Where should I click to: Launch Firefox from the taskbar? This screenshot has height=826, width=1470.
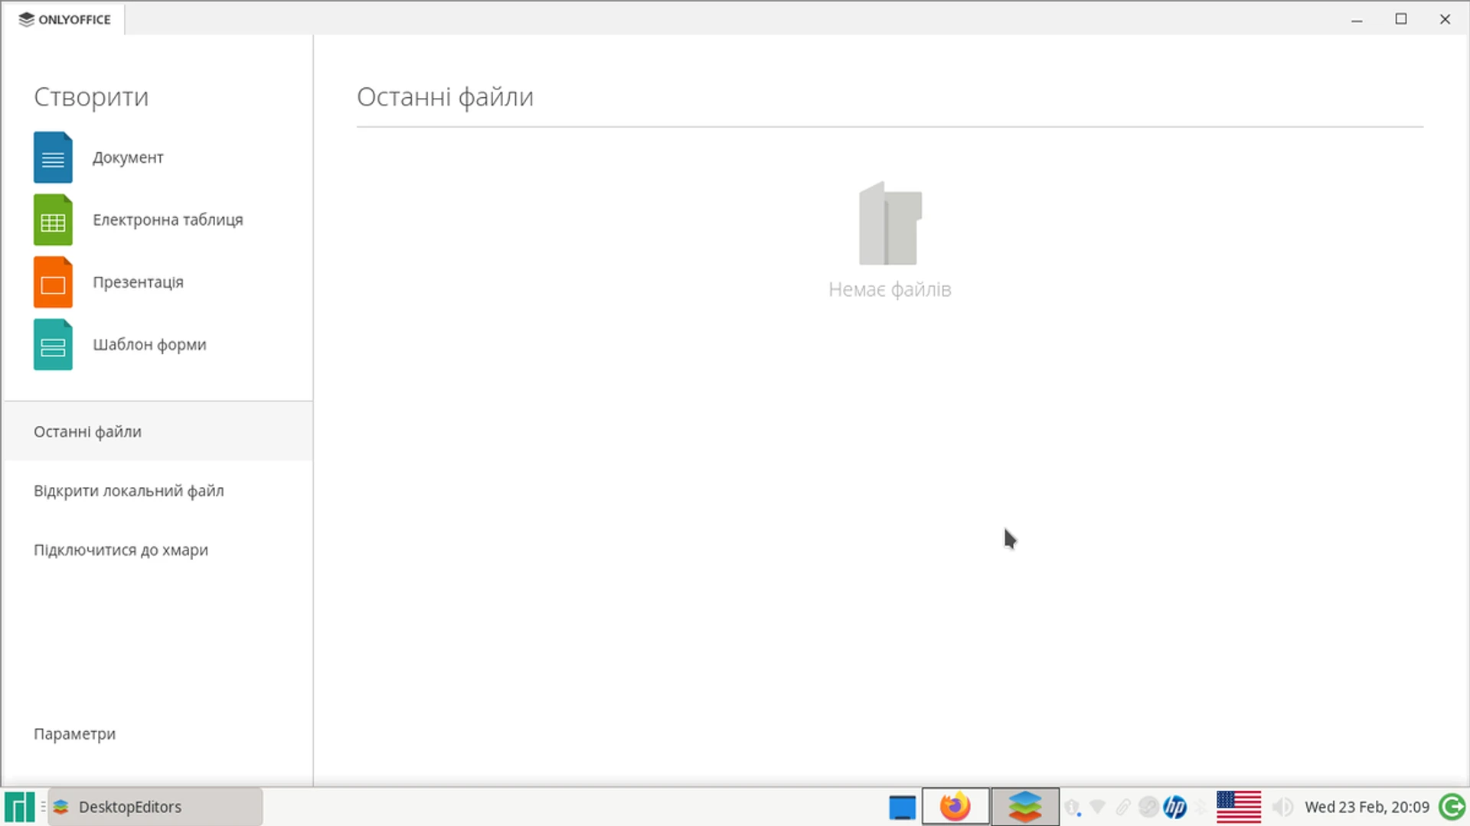(955, 807)
